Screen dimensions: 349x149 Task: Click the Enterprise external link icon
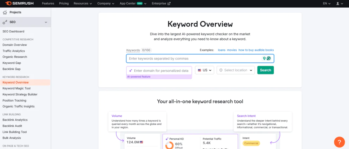[x=169, y=3]
